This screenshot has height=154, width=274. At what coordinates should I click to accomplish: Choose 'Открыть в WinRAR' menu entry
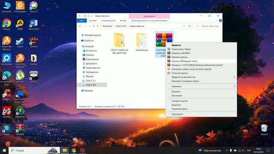click(201, 53)
